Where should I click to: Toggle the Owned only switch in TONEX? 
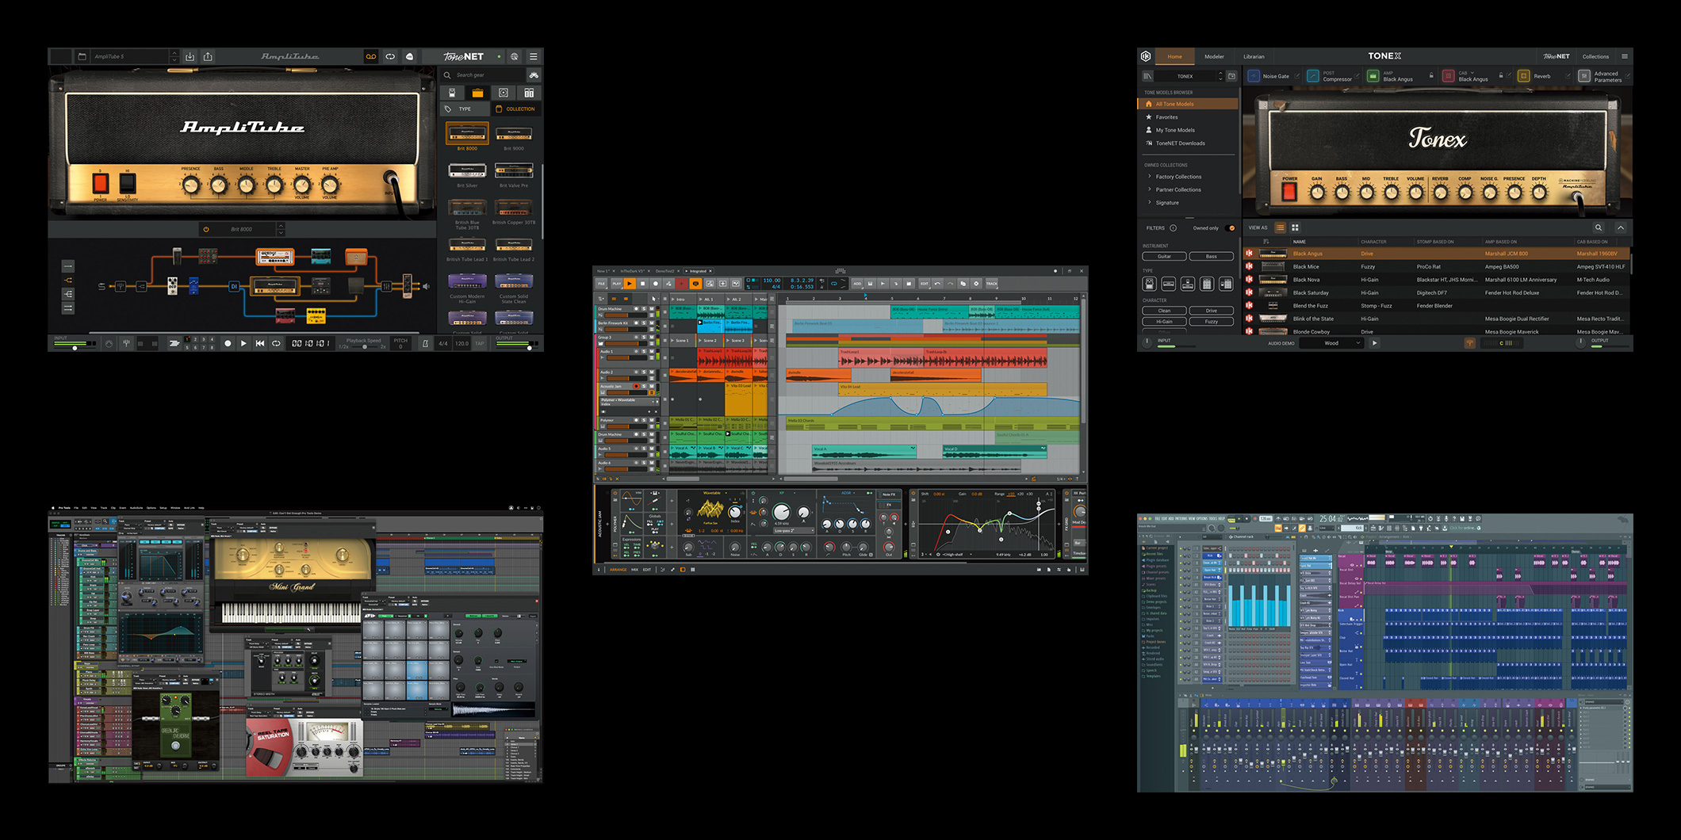(1231, 228)
